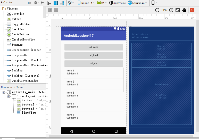The height and width of the screenshot is (139, 199).
Task: Select ToggleButton widget in the palette
Action: [19, 24]
